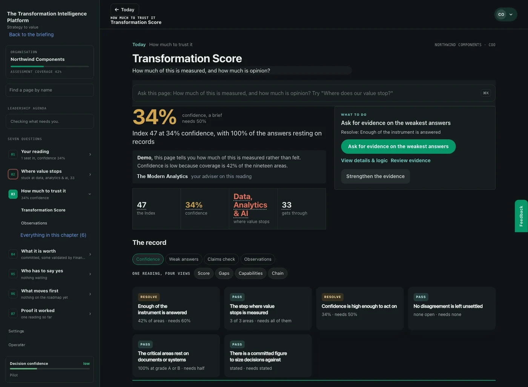
Task: Select the 05 Who has to say yes badge
Action: (x=13, y=274)
